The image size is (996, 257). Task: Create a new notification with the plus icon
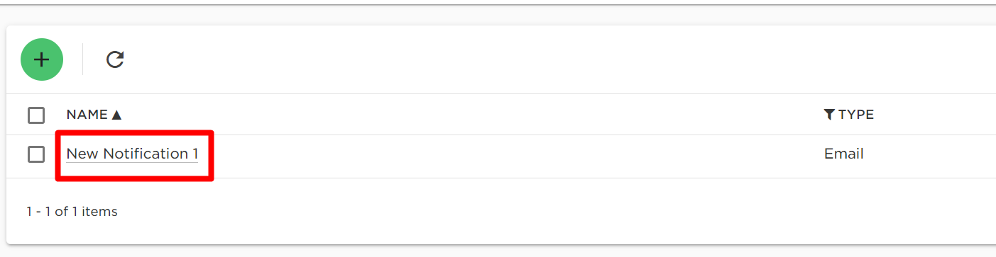click(x=42, y=59)
